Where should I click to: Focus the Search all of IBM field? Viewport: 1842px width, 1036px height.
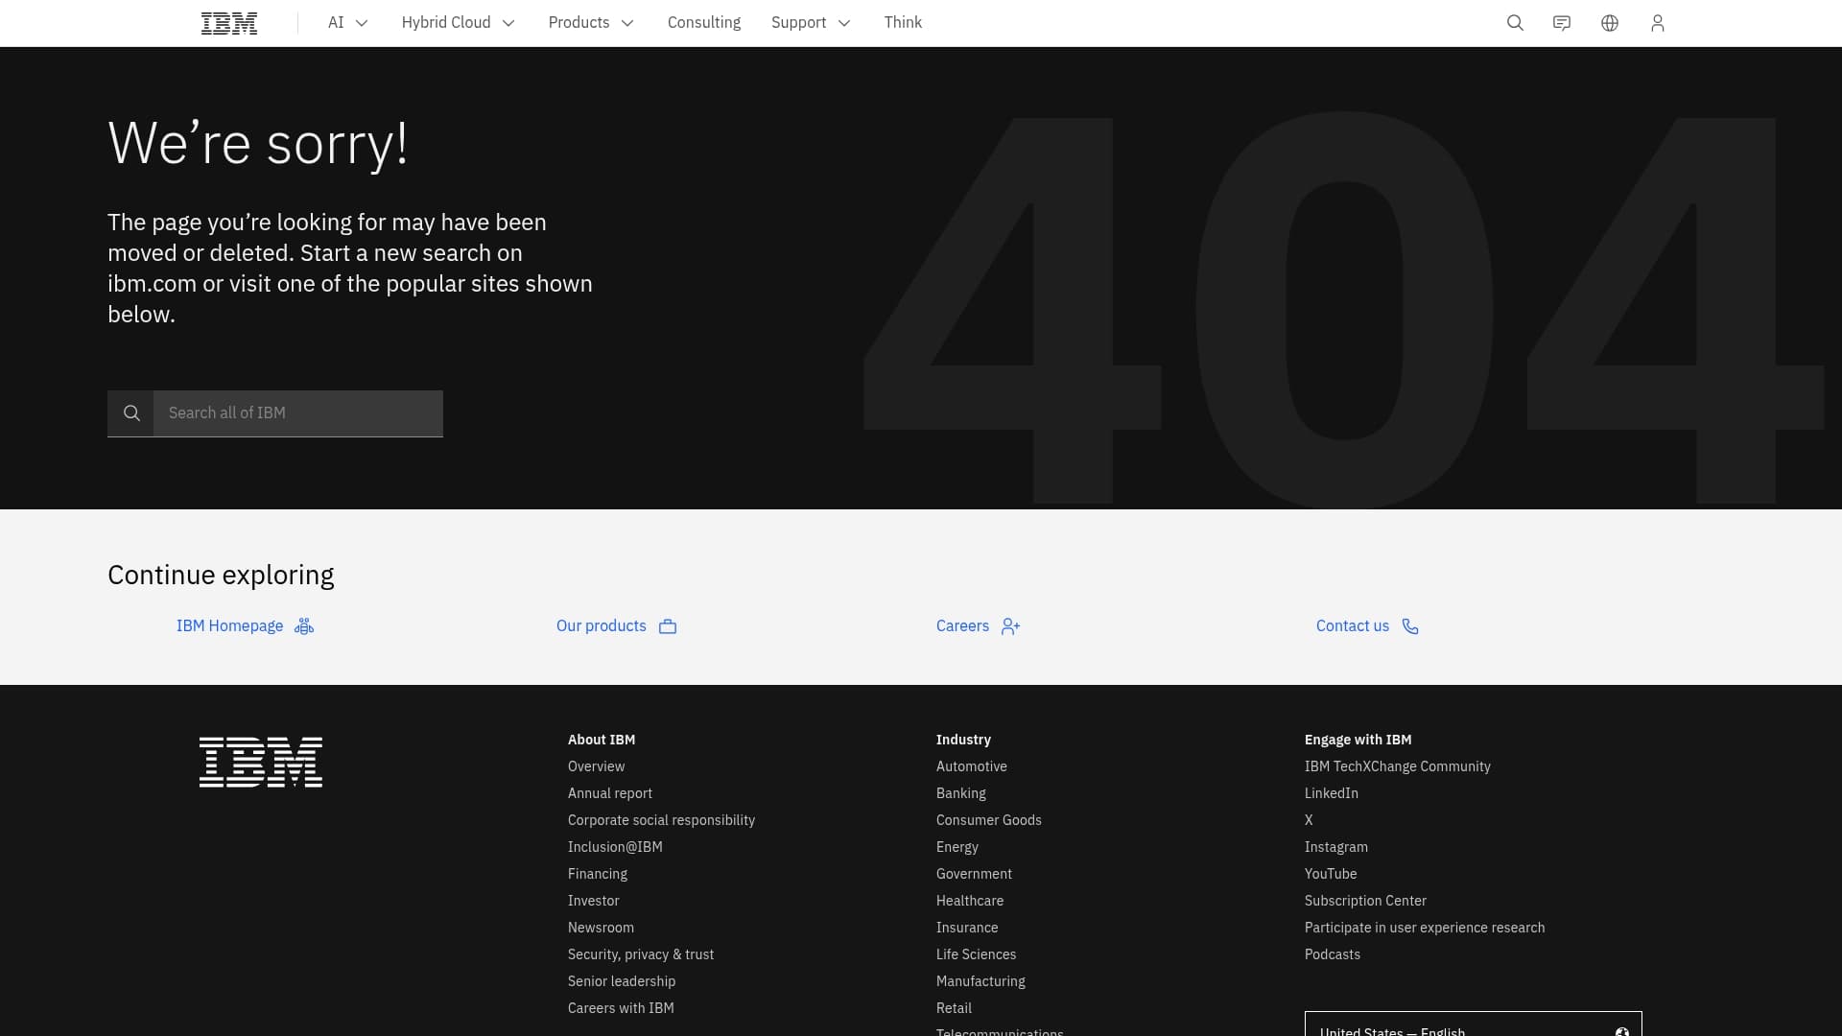coord(298,413)
